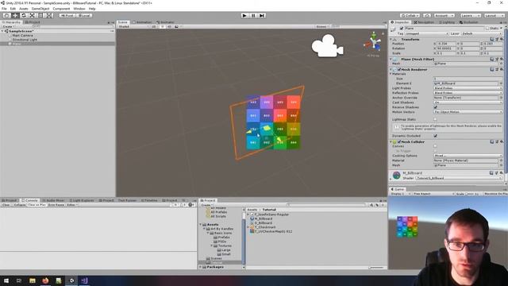
Task: Click the cloud services icon
Action: click(427, 15)
